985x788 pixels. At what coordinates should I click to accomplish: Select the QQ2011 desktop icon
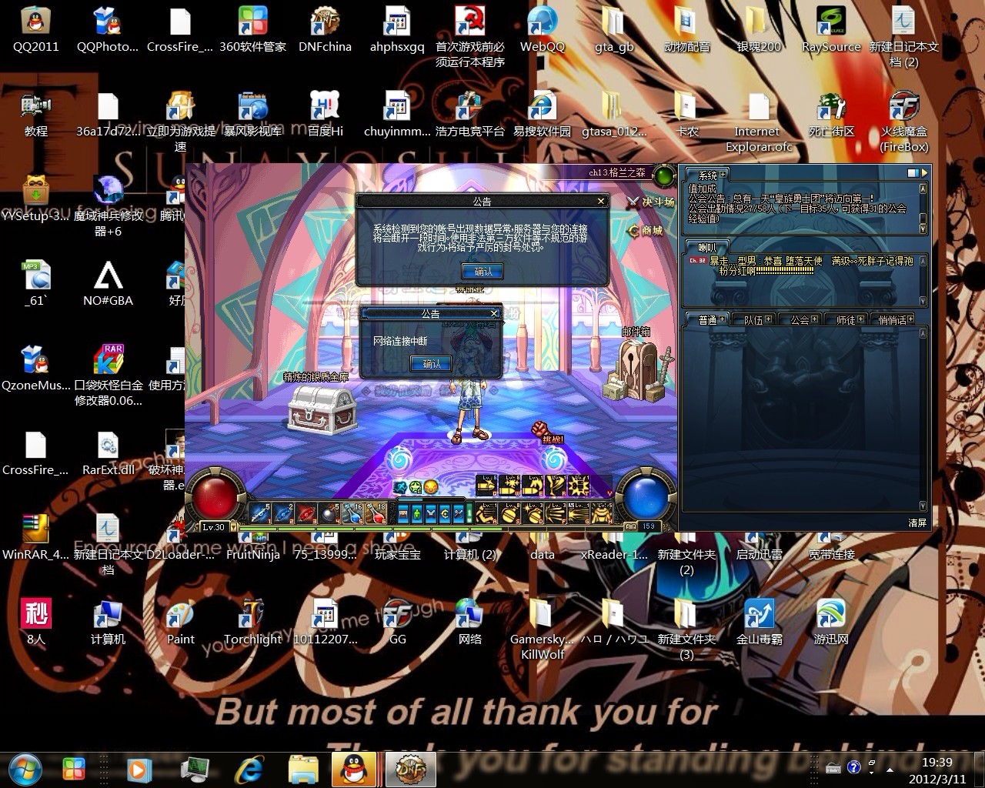coord(35,30)
